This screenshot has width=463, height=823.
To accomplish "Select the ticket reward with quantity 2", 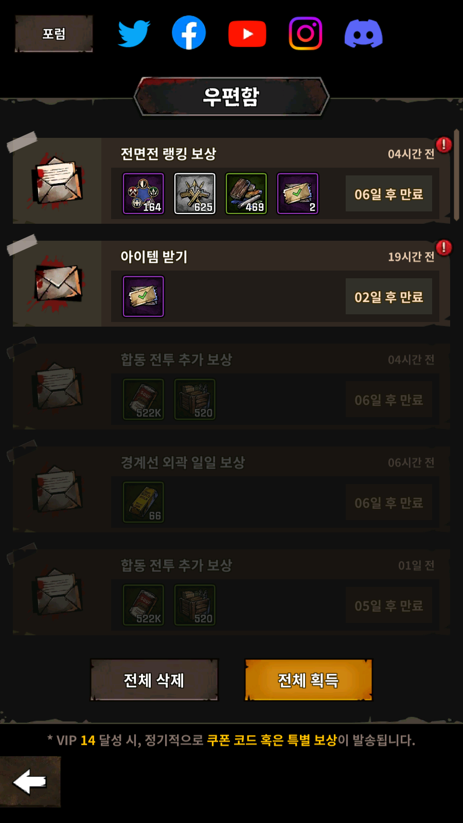I will [298, 193].
